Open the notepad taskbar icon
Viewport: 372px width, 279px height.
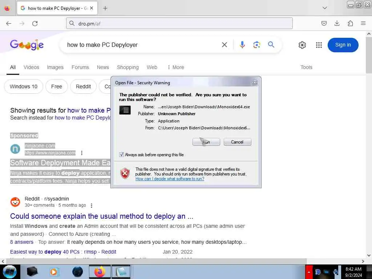click(x=121, y=272)
